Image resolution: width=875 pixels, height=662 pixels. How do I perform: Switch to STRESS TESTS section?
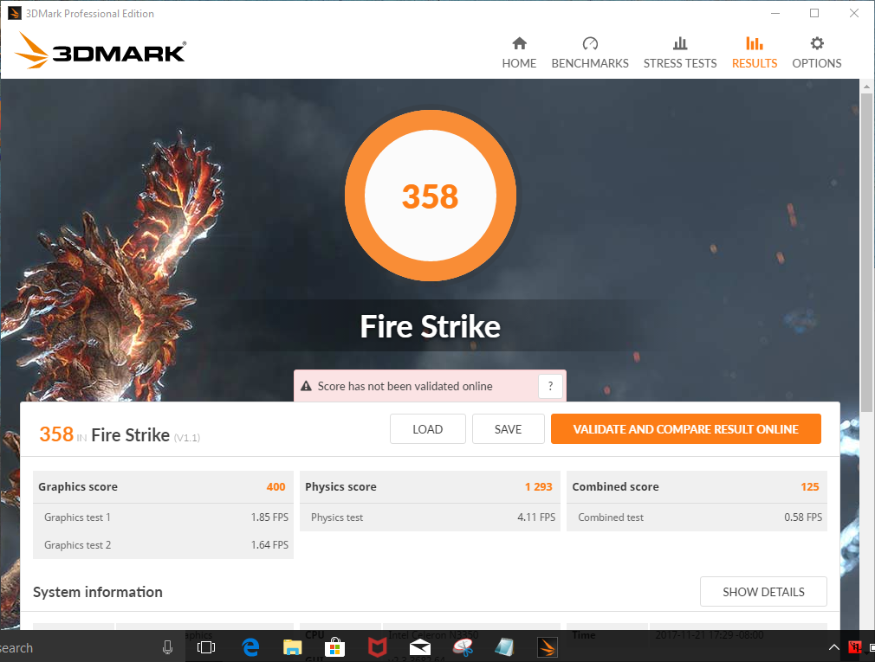pyautogui.click(x=680, y=54)
